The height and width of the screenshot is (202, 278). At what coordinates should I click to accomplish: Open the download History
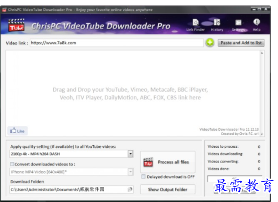tap(217, 25)
